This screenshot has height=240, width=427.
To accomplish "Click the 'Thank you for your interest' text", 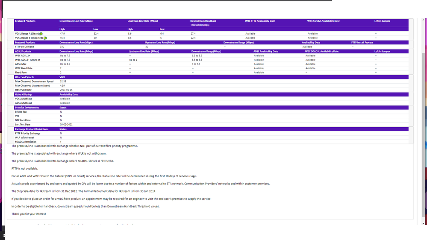I will pyautogui.click(x=29, y=214).
